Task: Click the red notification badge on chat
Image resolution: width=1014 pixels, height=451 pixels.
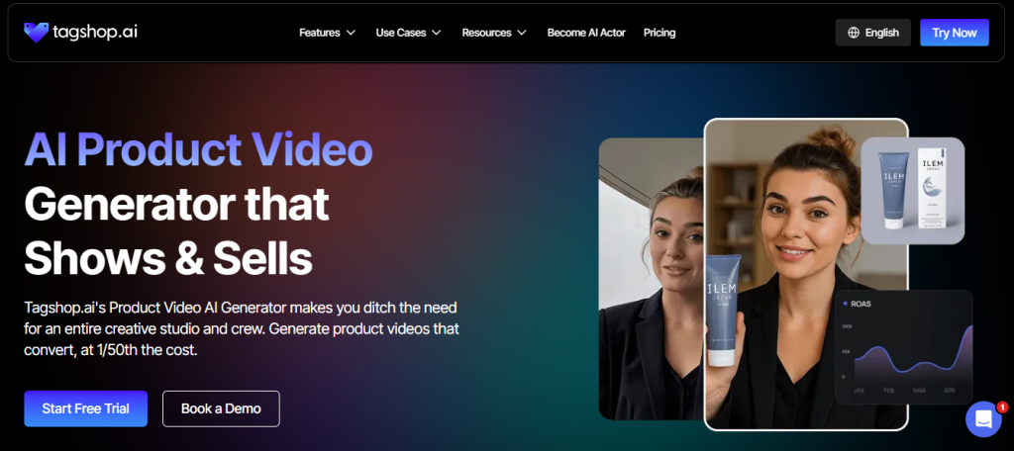Action: click(1002, 407)
